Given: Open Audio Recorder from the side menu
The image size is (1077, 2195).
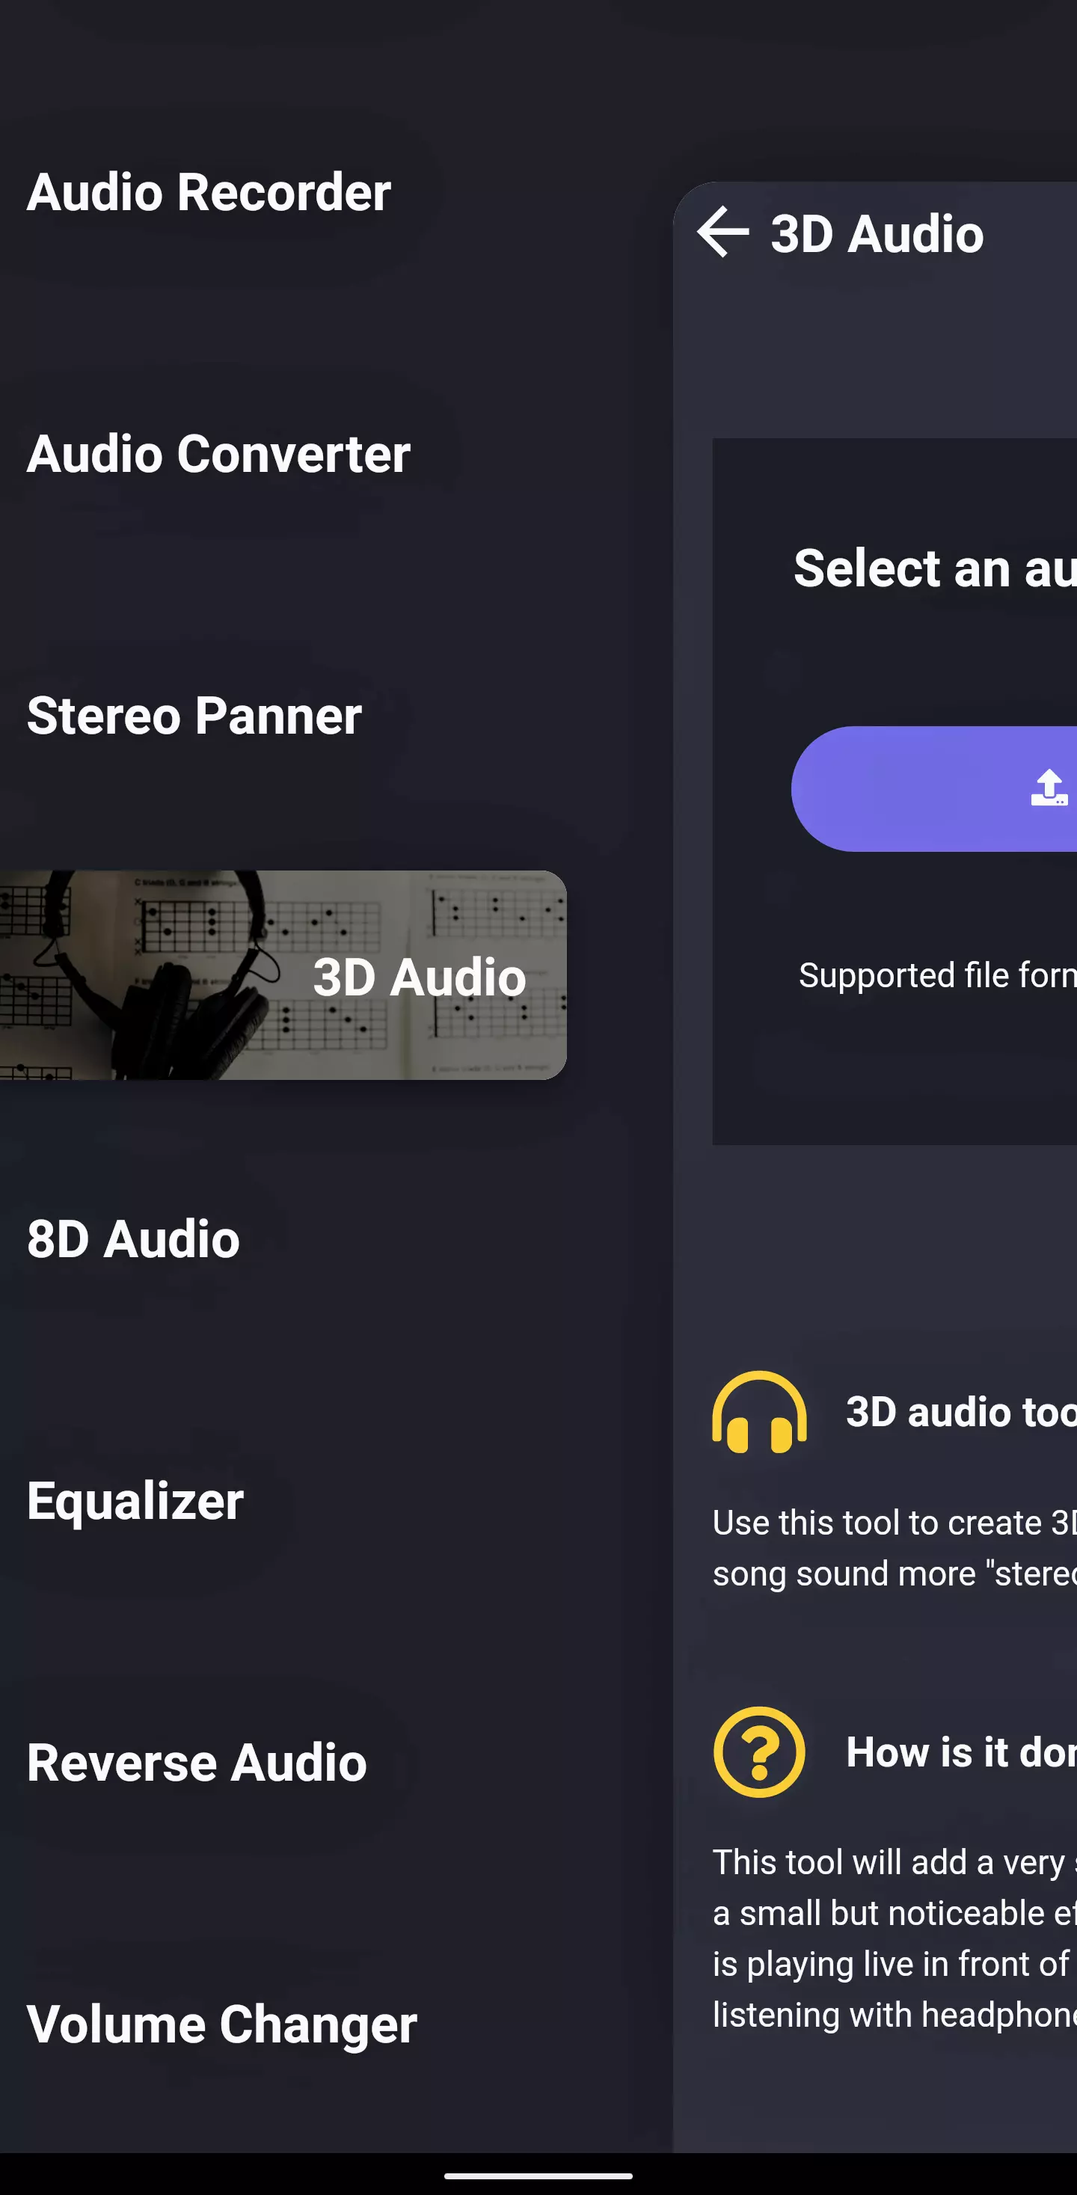Looking at the screenshot, I should [x=209, y=191].
